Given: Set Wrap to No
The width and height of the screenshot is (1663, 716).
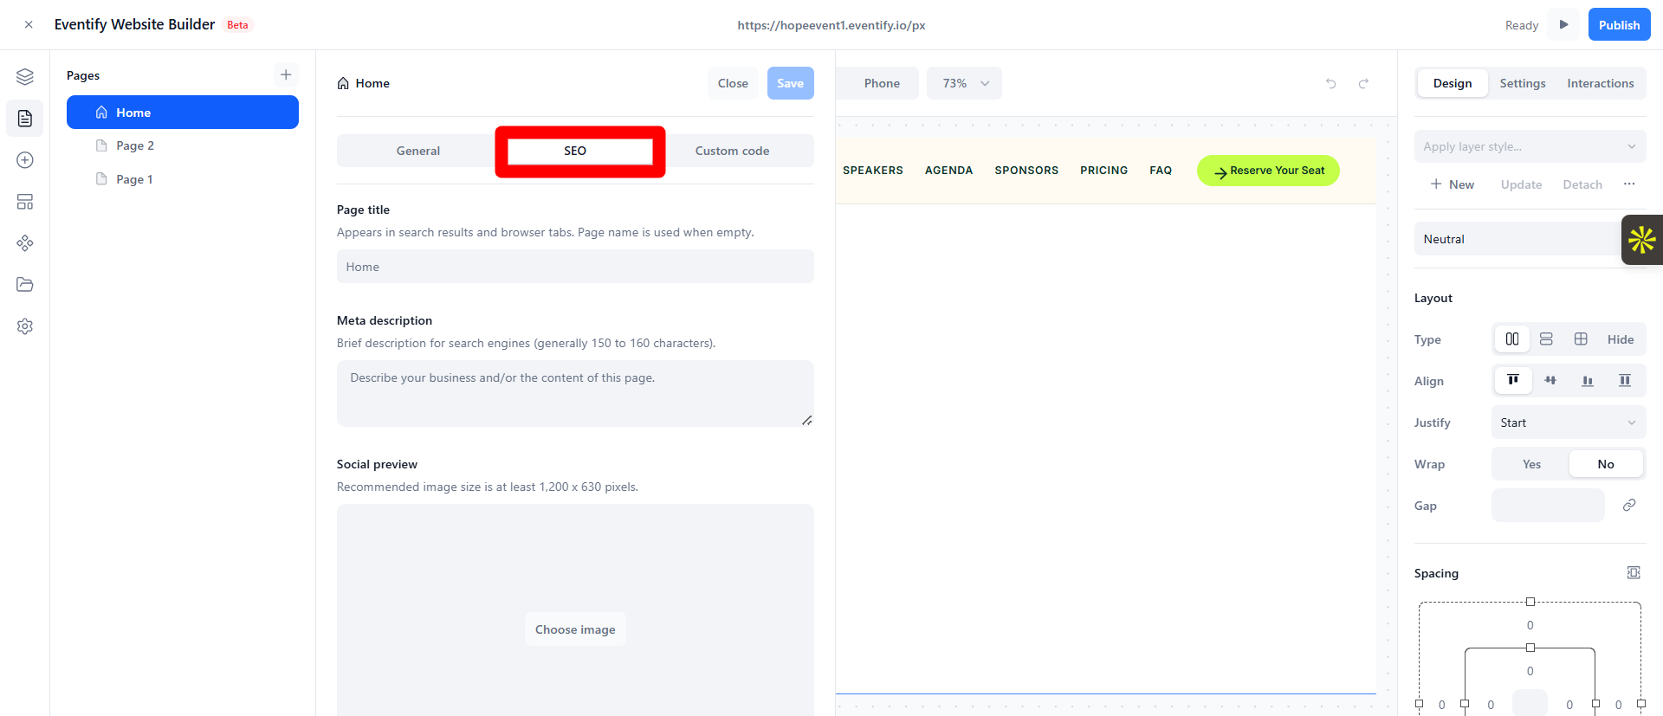Looking at the screenshot, I should click(x=1606, y=464).
